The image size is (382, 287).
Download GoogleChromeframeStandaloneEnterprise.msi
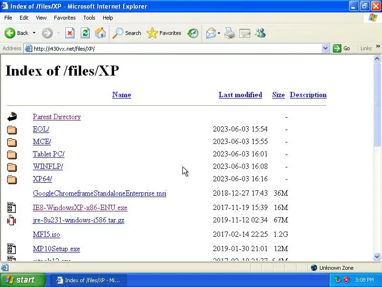pos(99,193)
